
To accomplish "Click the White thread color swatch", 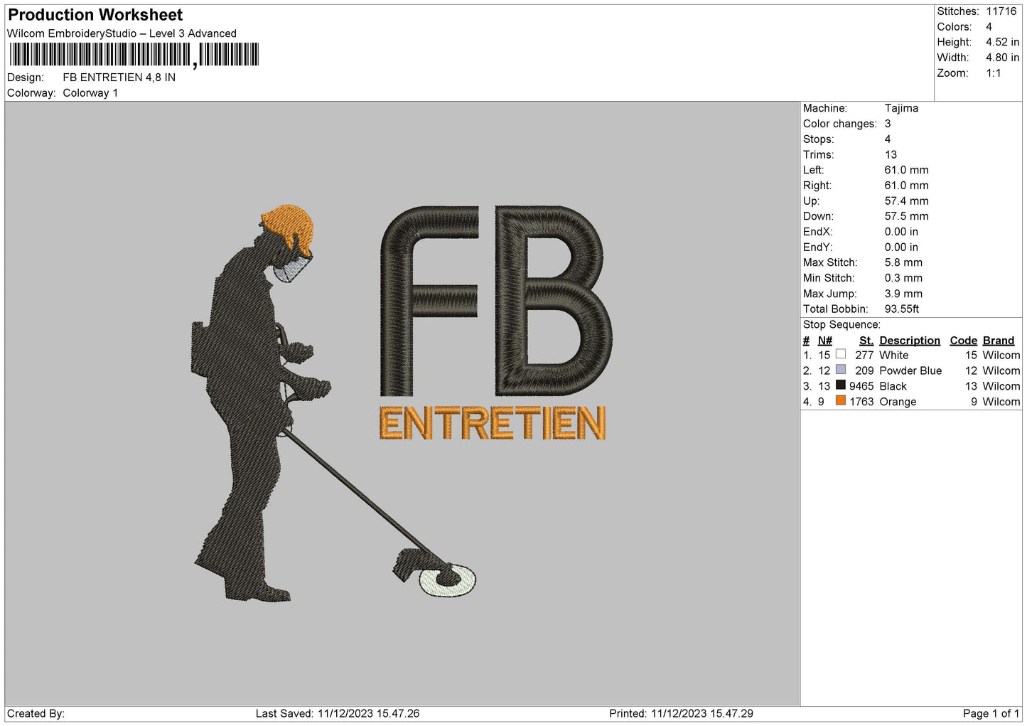I will click(841, 354).
